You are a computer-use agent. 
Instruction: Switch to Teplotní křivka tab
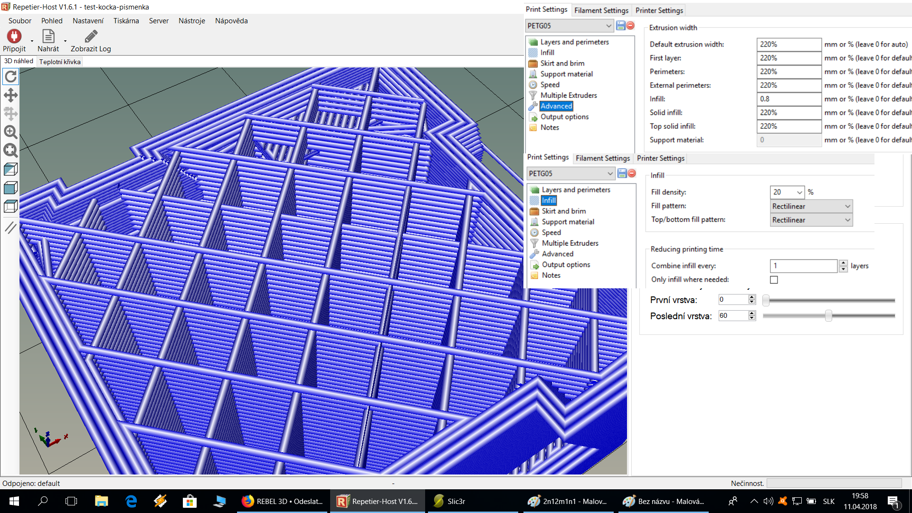pos(60,62)
